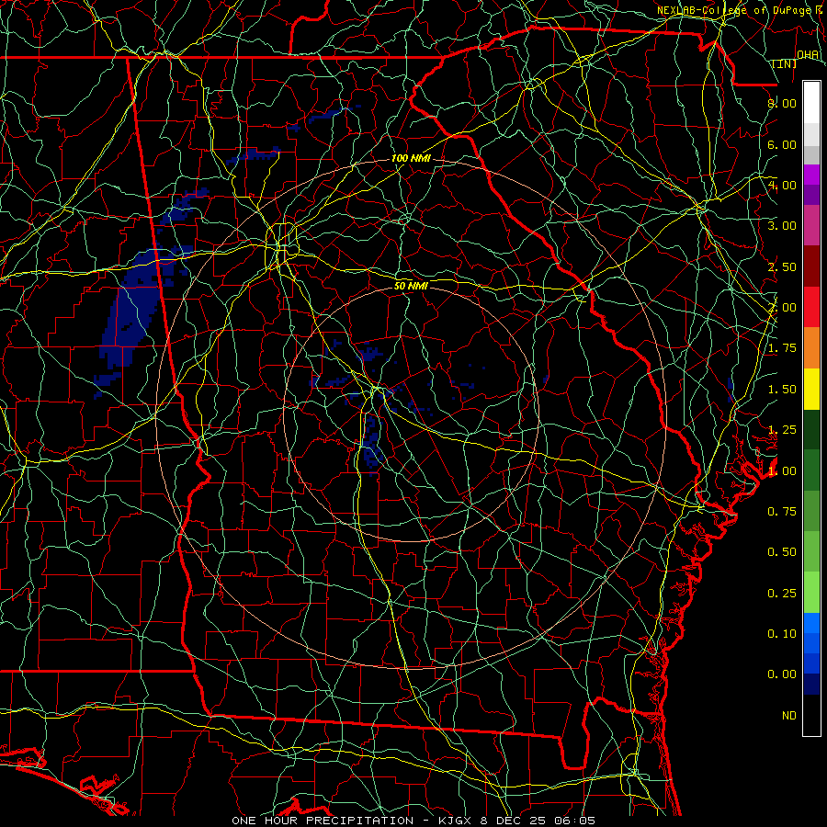Click the bright red legend swatch
Screen dimensions: 827x827
tap(811, 307)
